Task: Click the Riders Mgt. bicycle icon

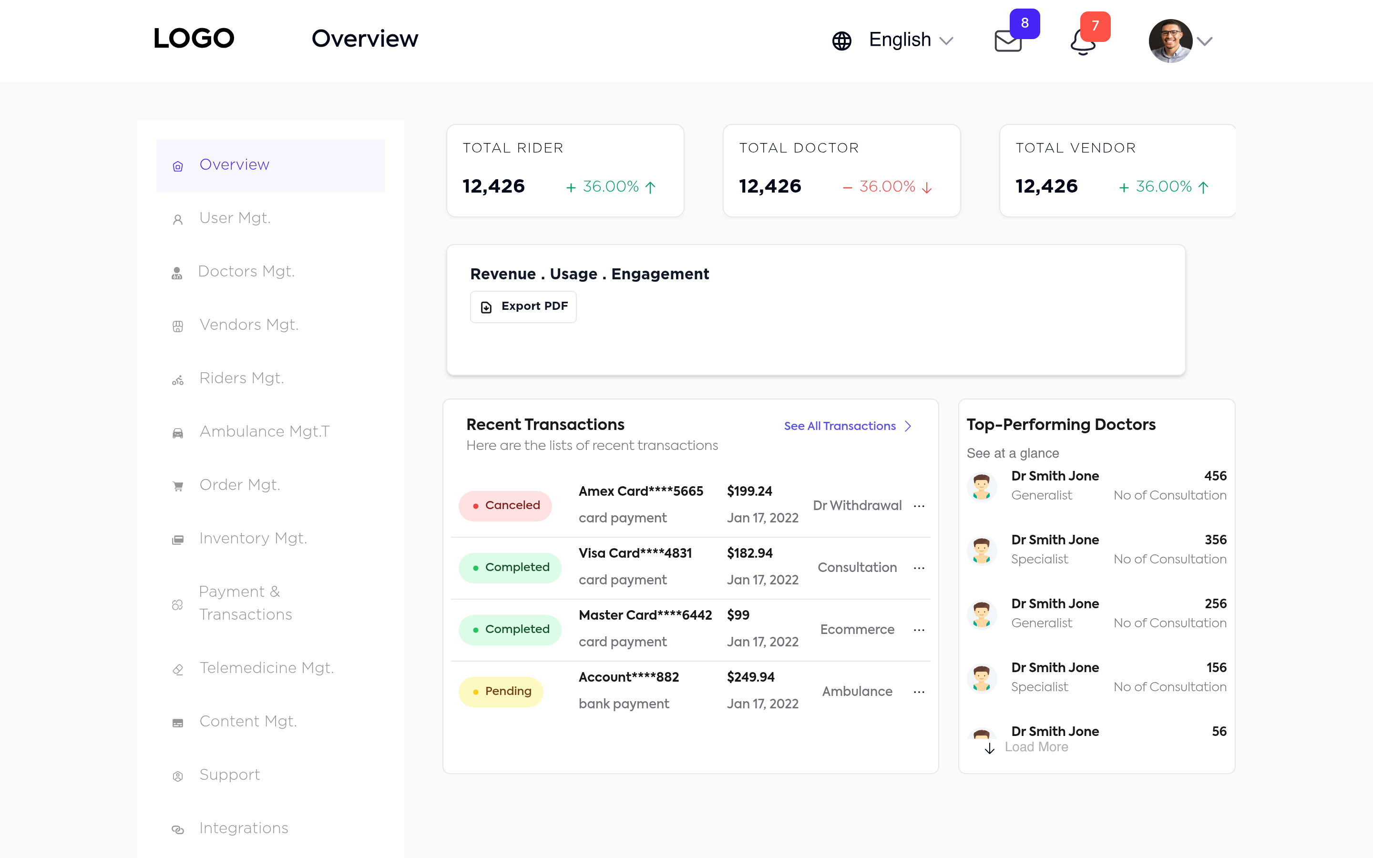Action: (x=177, y=379)
